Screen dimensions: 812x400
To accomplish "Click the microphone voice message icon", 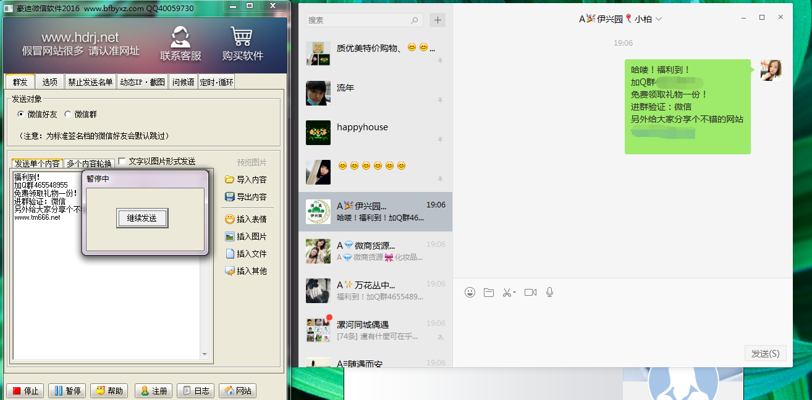I will (x=549, y=292).
